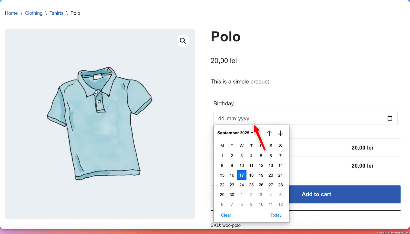Click the calendar icon in Birthday field

(x=390, y=118)
